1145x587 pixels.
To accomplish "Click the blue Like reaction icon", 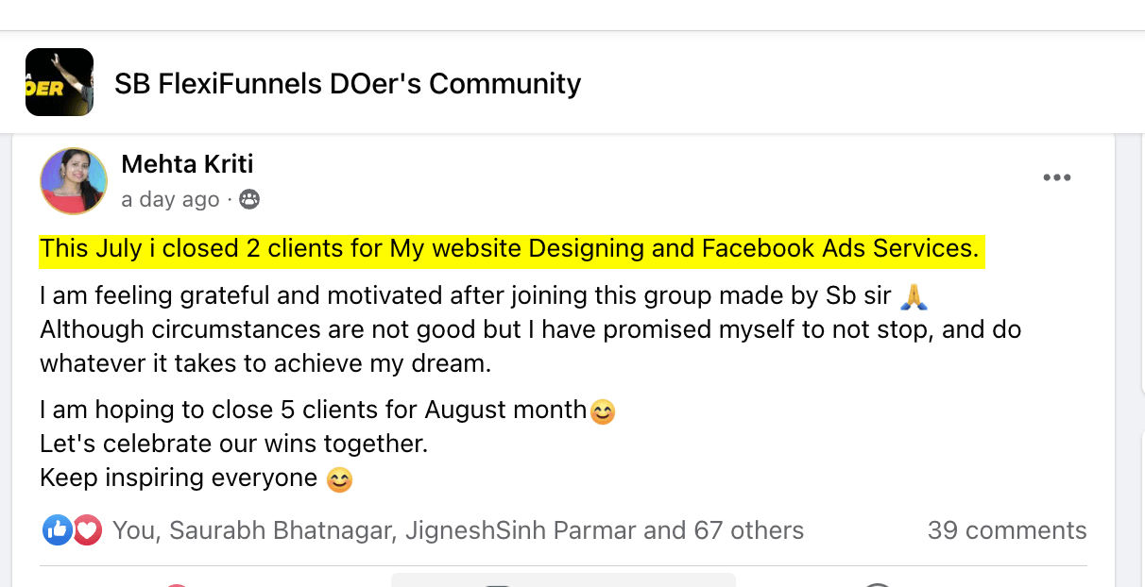I will [57, 530].
